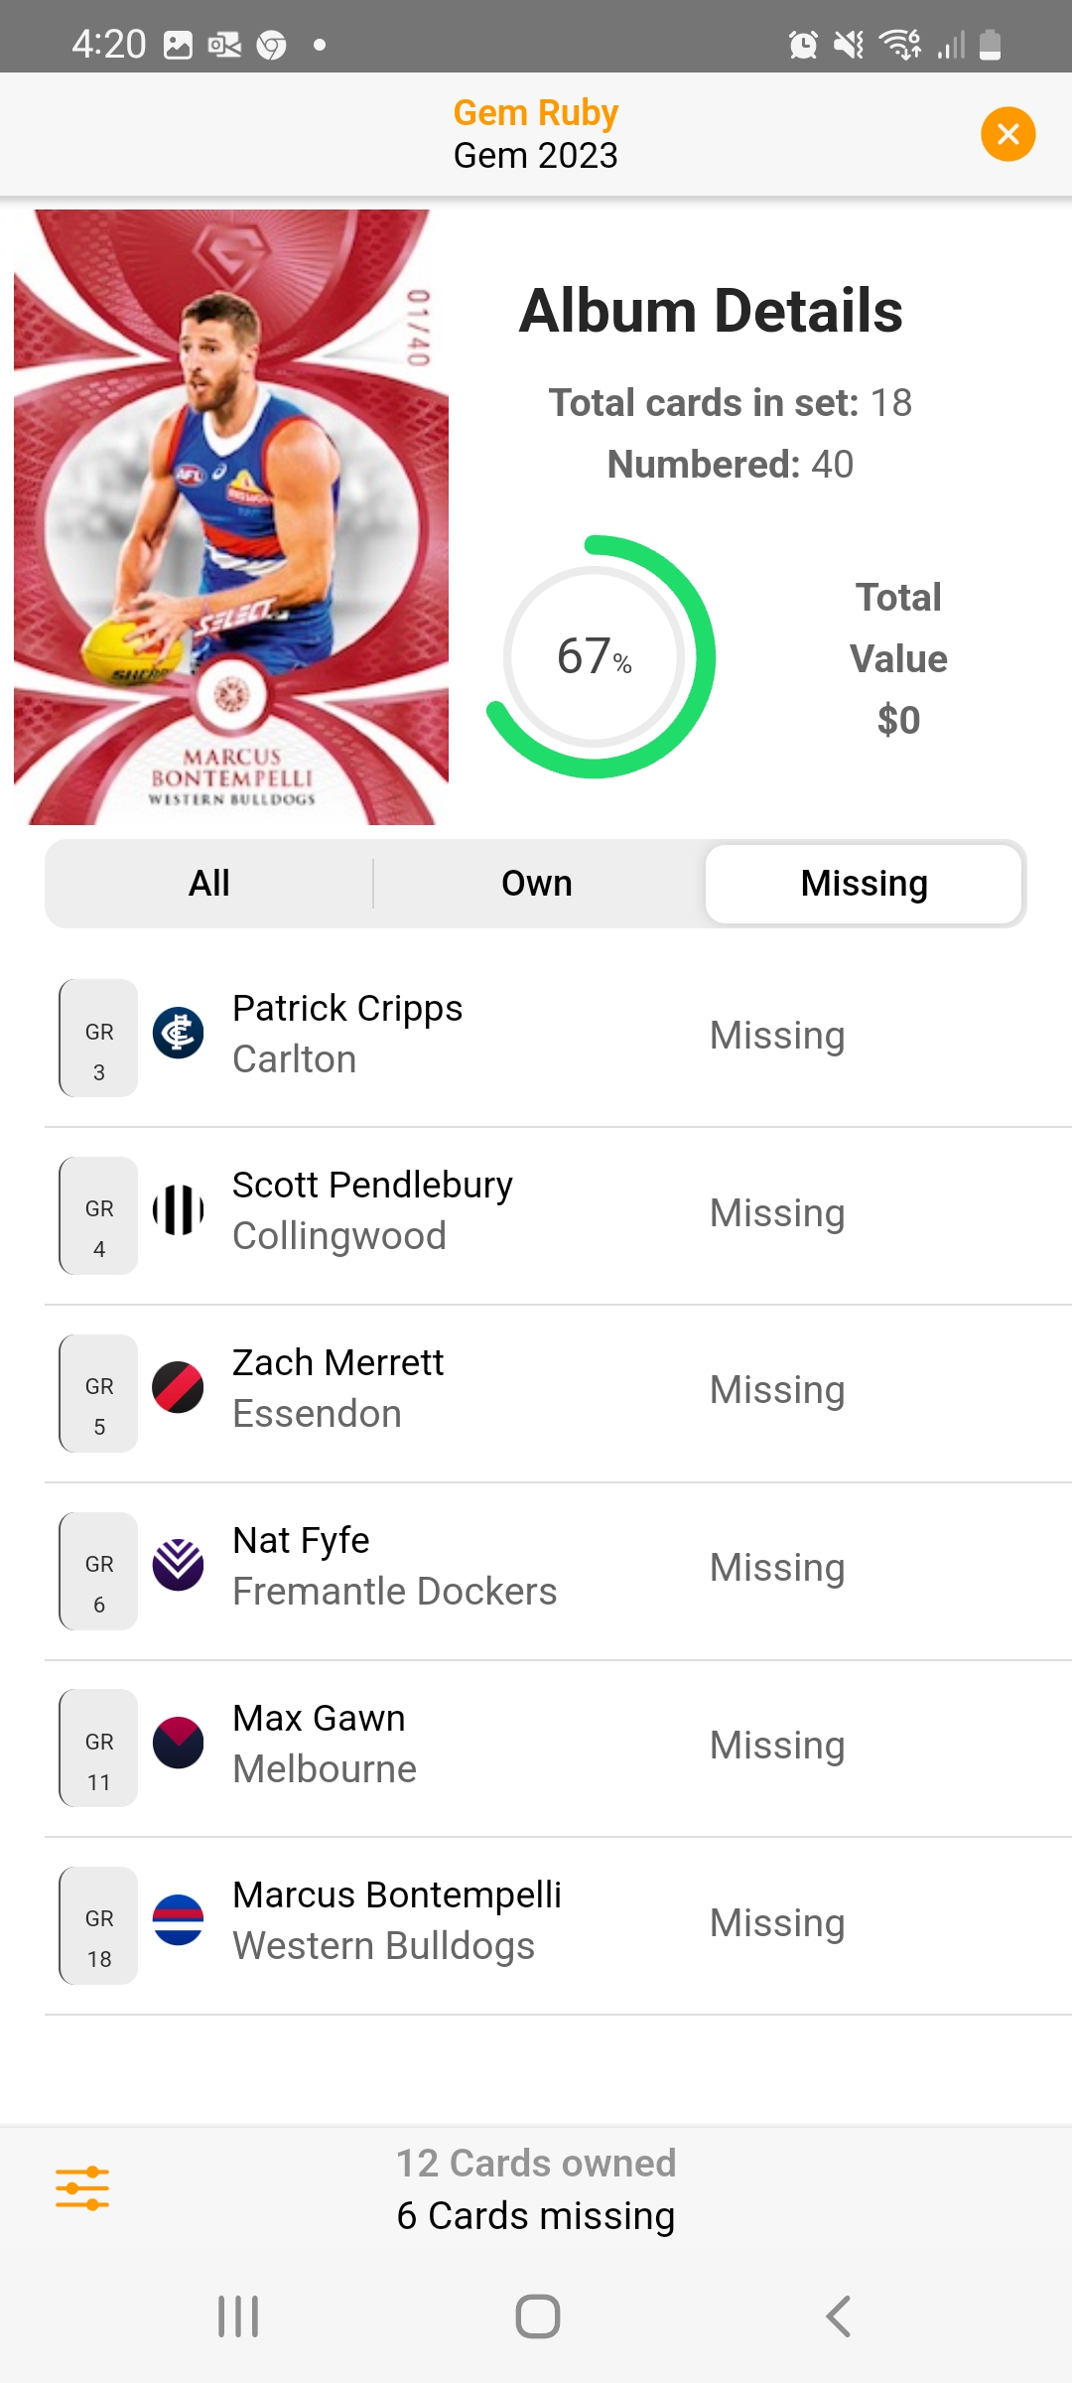Tap the Carlton club logo
Image resolution: width=1072 pixels, height=2383 pixels.
178,1034
